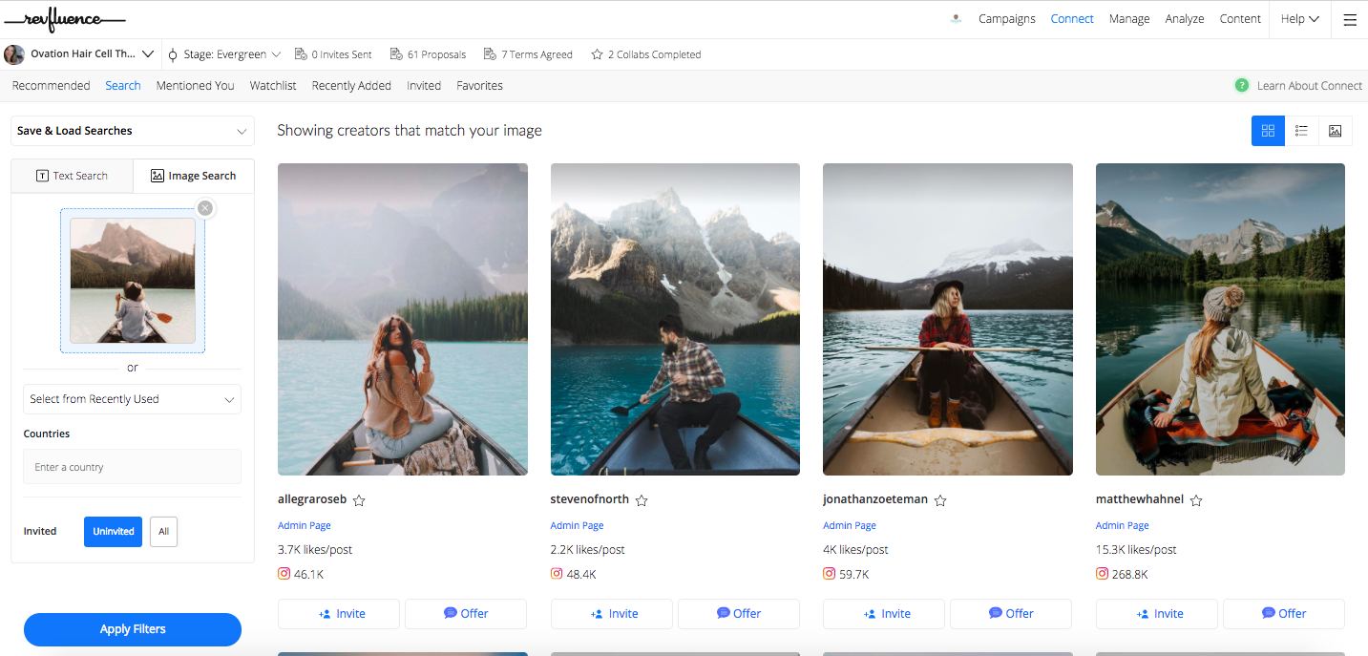This screenshot has width=1368, height=656.
Task: Switch to image view layout
Action: [x=1335, y=131]
